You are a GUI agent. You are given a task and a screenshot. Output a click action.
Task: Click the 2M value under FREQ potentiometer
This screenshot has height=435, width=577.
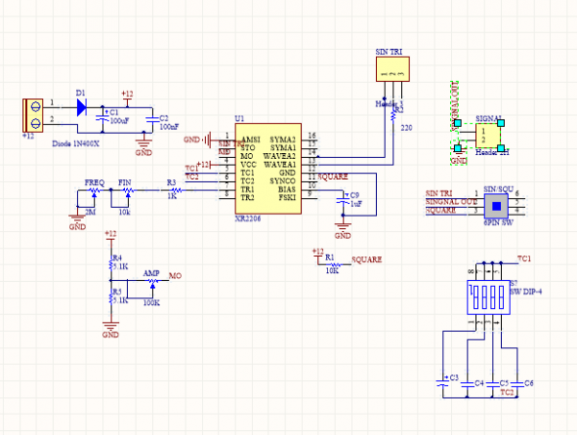click(x=90, y=212)
